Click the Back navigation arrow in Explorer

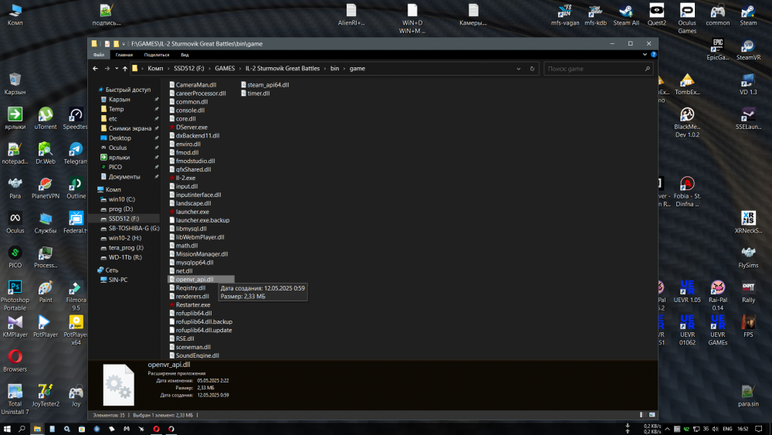pyautogui.click(x=96, y=69)
